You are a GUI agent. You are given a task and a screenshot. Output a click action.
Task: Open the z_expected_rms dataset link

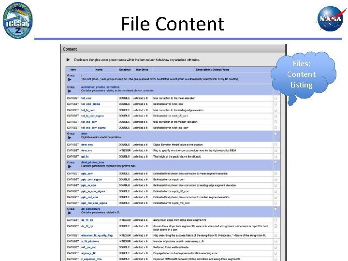tap(91, 259)
